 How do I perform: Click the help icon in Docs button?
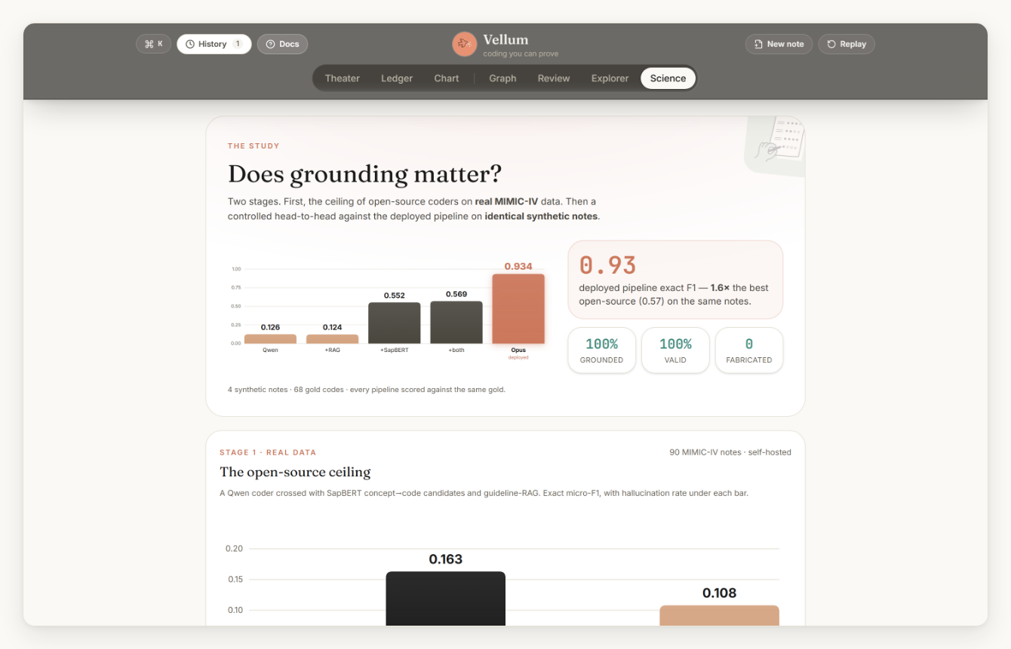click(x=271, y=44)
